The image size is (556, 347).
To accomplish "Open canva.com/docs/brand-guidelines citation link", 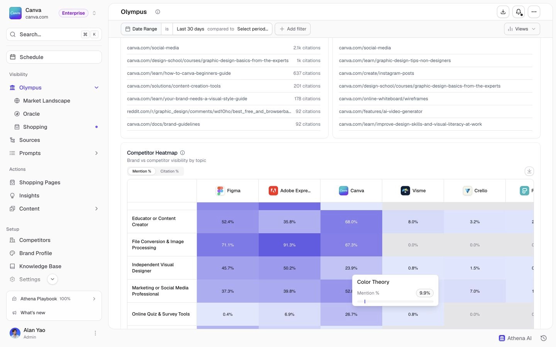I will pyautogui.click(x=163, y=124).
